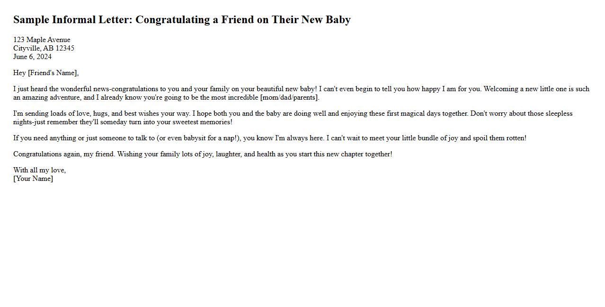Viewport: 605px width, 307px height.
Task: Click 'If you need anything' paragraph start
Action: tap(44, 138)
